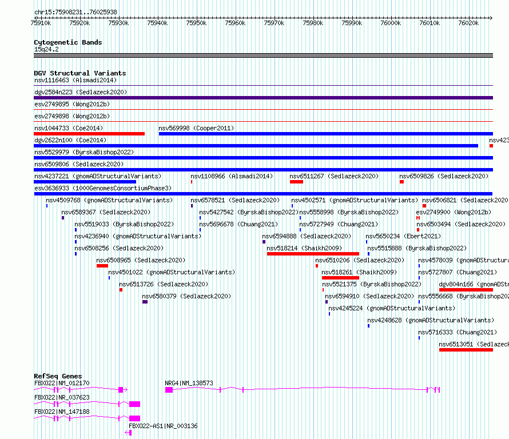Select the dgv2584n223 (Sedlazeck2020) purple bar
Screen dimensions: 509x439
pyautogui.click(x=263, y=98)
